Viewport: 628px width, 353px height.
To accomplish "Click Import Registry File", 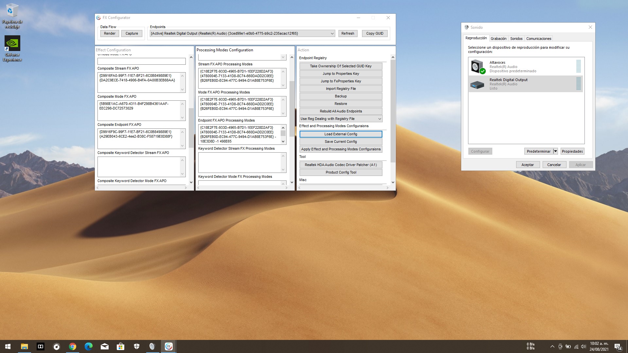I will click(x=341, y=89).
